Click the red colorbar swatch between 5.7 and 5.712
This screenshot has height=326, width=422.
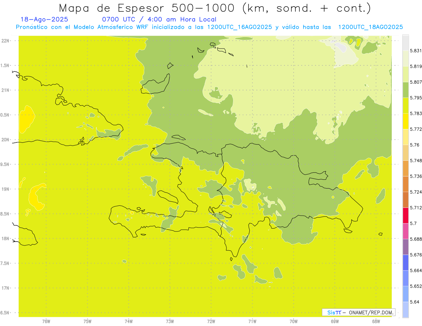tap(405, 216)
